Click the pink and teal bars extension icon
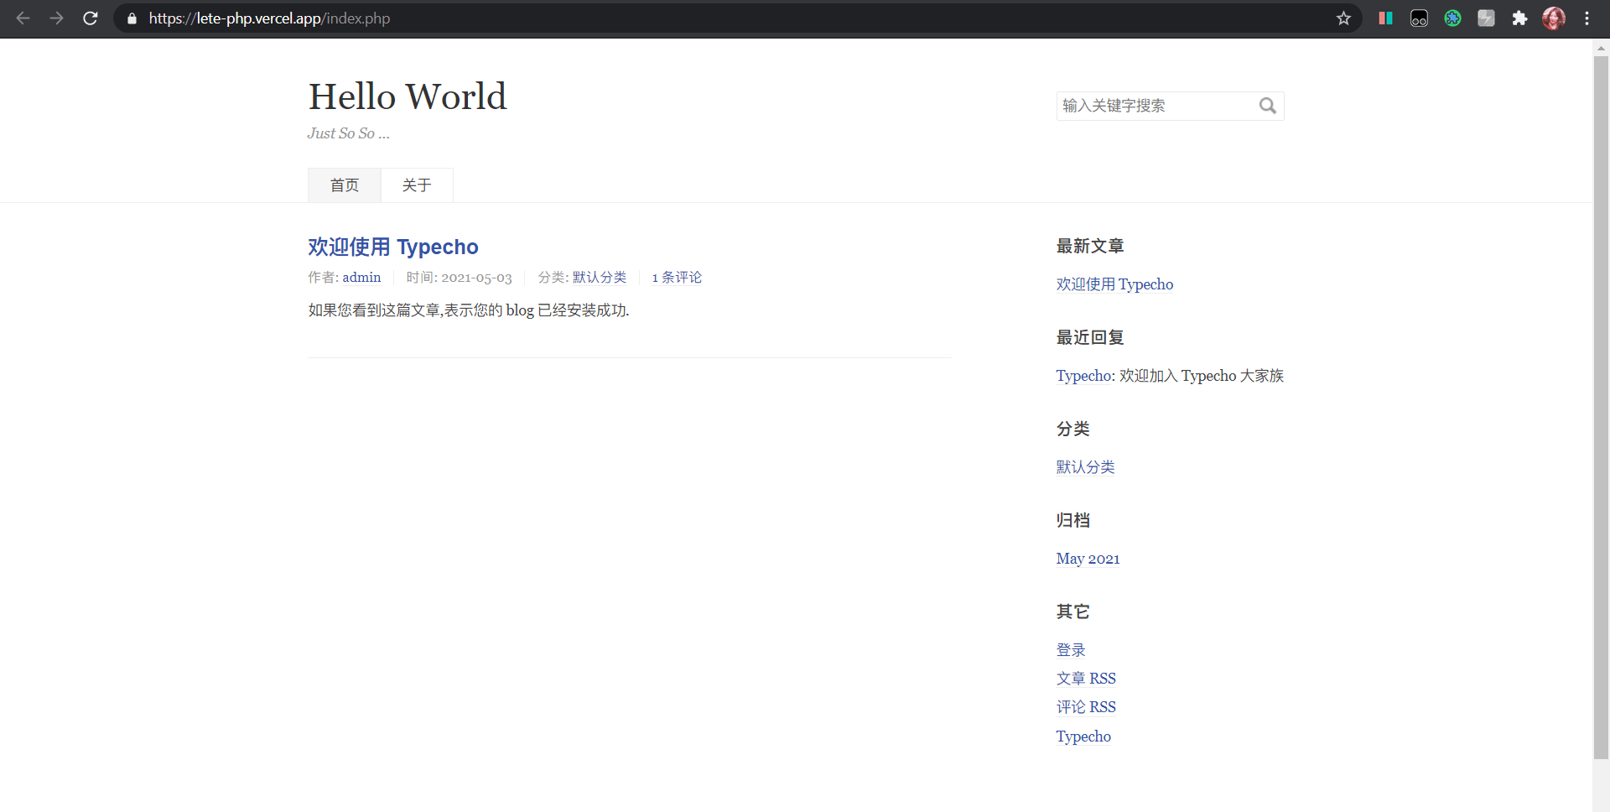The height and width of the screenshot is (812, 1610). click(1385, 18)
